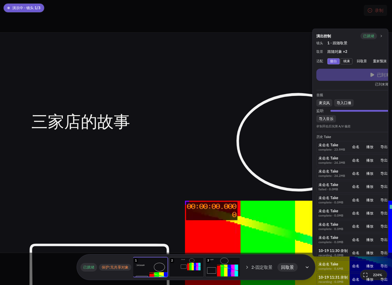Click the 已就绪 badge in the bottom bar
392x285 pixels.
coord(89,267)
